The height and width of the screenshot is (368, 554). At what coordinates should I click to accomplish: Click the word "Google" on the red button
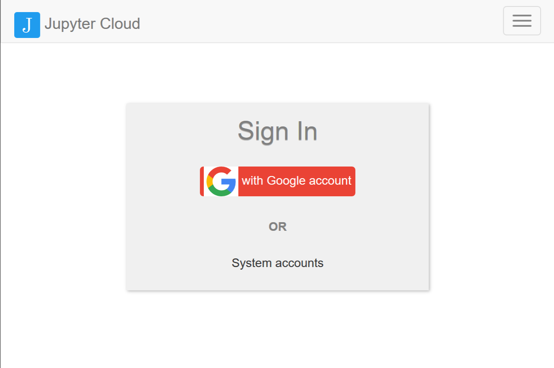(x=286, y=180)
